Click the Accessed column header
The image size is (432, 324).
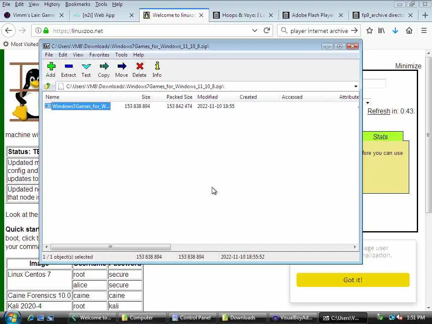click(x=300, y=97)
